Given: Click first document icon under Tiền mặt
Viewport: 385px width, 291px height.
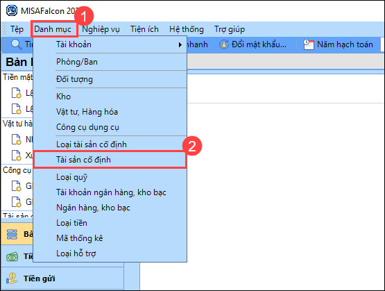Looking at the screenshot, I should tap(16, 93).
